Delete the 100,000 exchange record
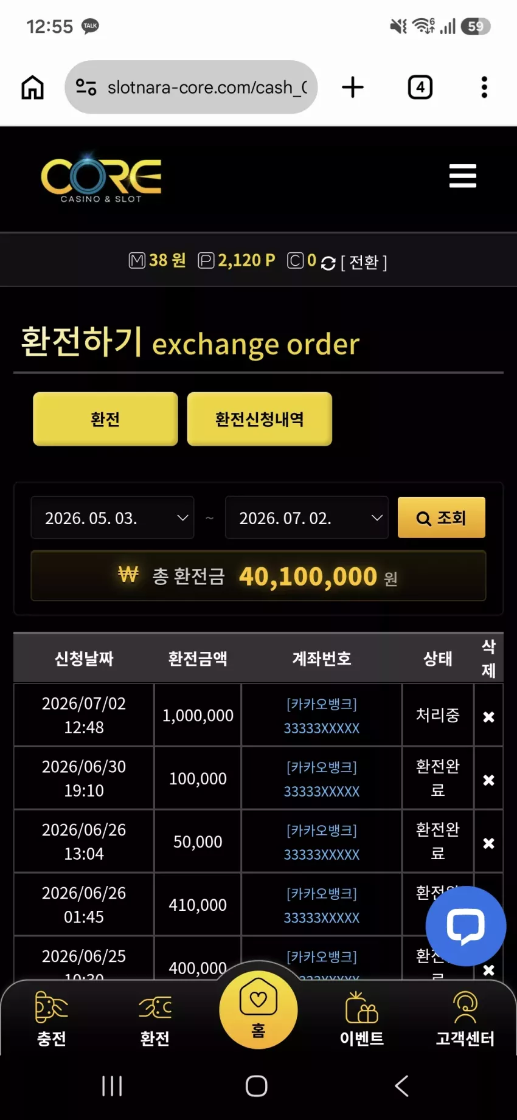The height and width of the screenshot is (1120, 517). (x=488, y=780)
